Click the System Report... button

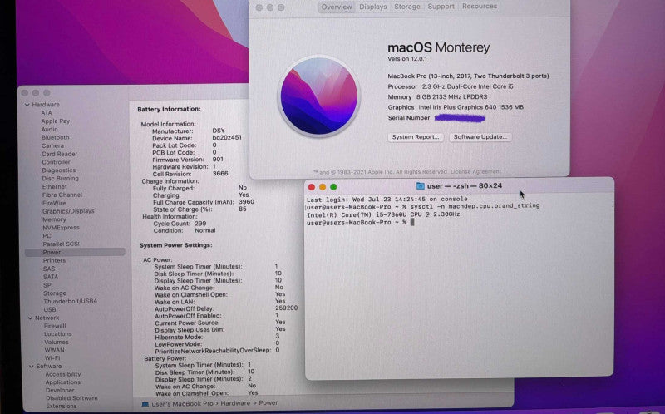pyautogui.click(x=415, y=137)
